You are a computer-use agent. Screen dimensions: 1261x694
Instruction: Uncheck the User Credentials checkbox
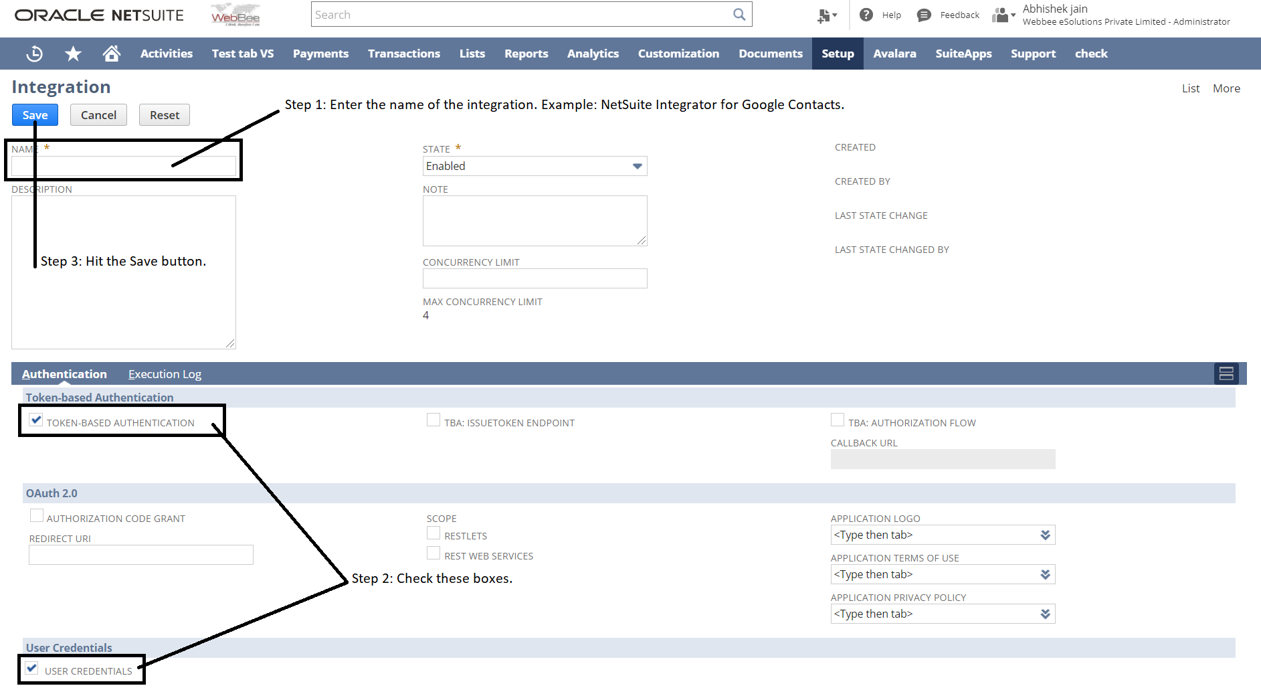click(32, 669)
